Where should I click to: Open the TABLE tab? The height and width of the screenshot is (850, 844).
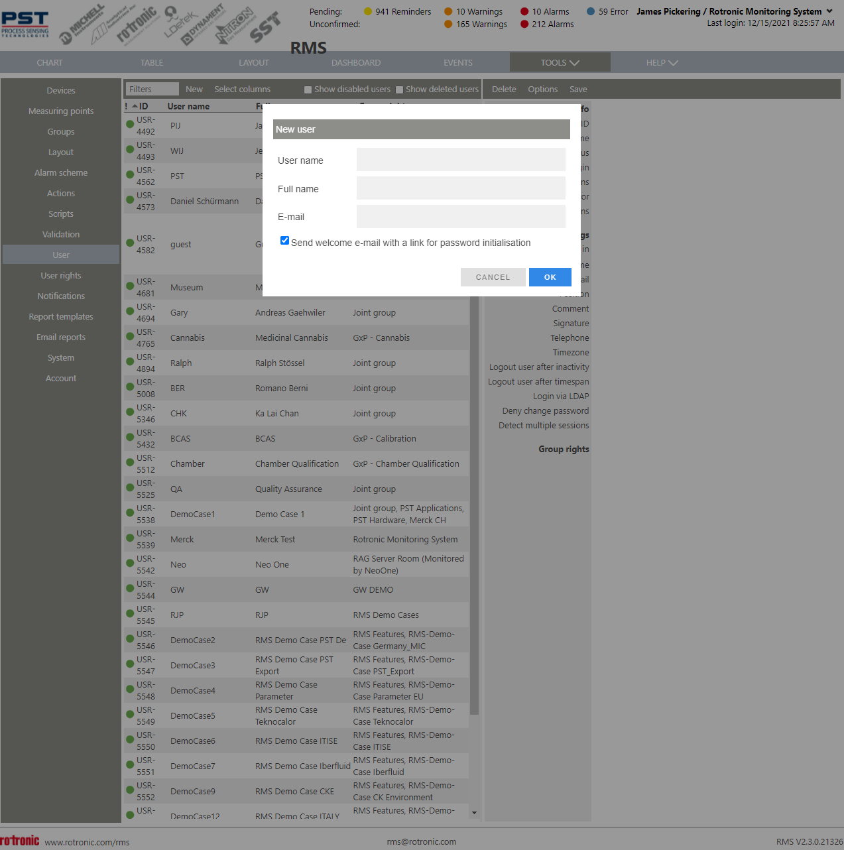(x=152, y=62)
